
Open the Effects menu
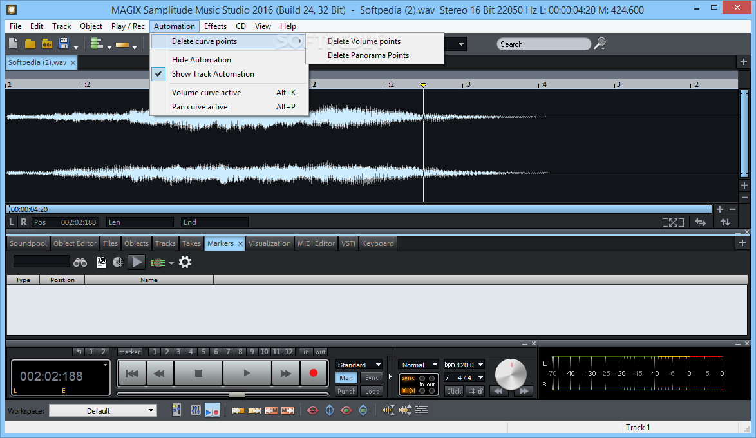point(215,26)
